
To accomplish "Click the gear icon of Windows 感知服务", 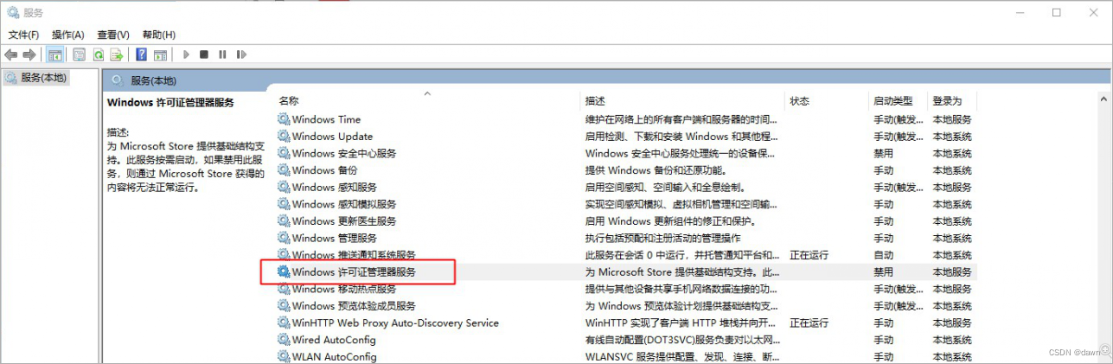I will [x=284, y=187].
